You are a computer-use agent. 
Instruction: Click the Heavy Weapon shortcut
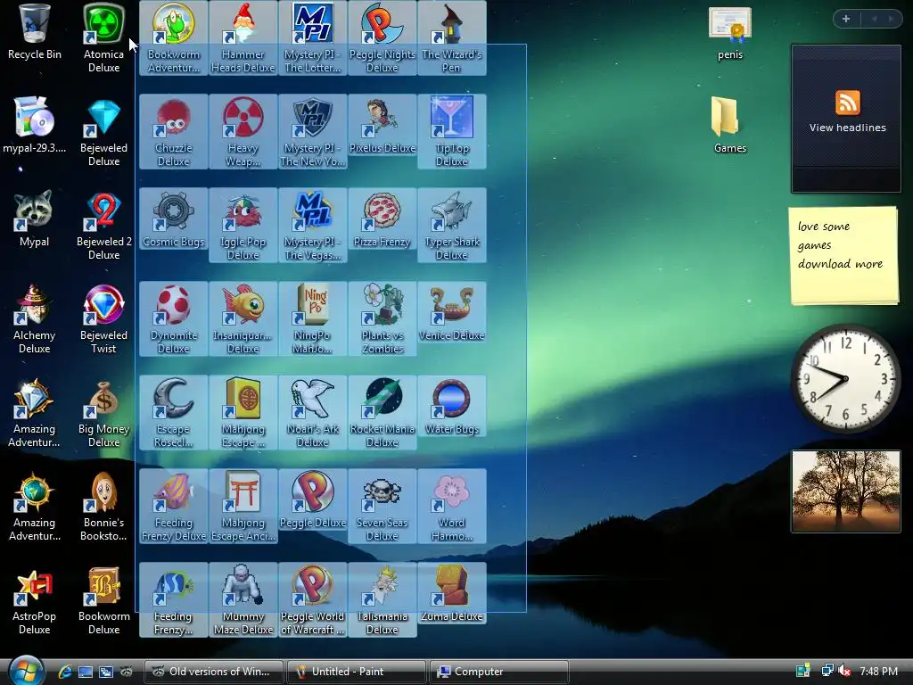click(x=243, y=132)
